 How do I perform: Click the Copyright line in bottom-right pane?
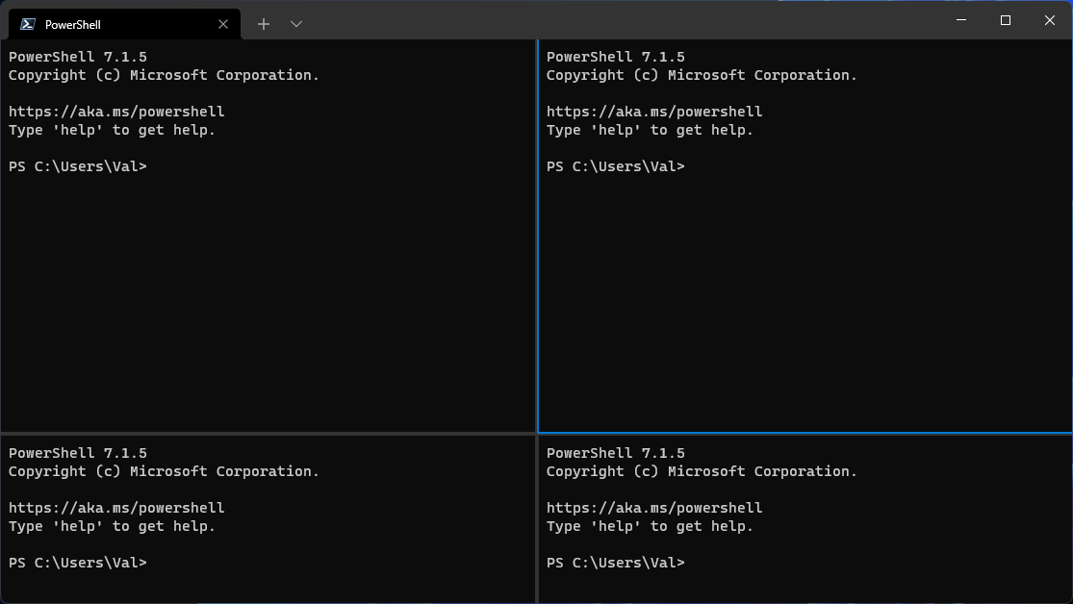[703, 471]
